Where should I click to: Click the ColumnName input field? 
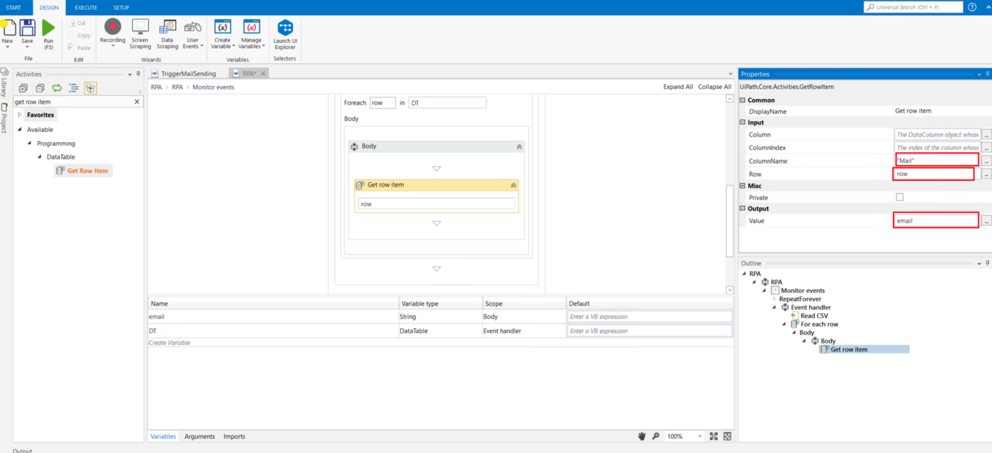[936, 161]
